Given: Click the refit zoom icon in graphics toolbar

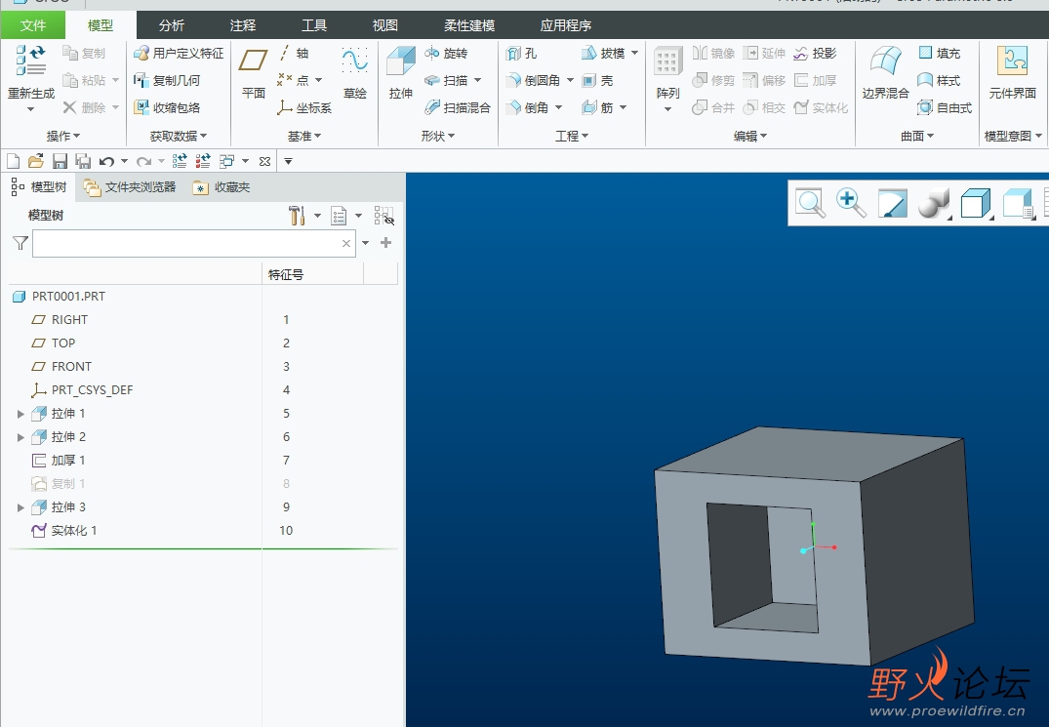Looking at the screenshot, I should [x=810, y=203].
